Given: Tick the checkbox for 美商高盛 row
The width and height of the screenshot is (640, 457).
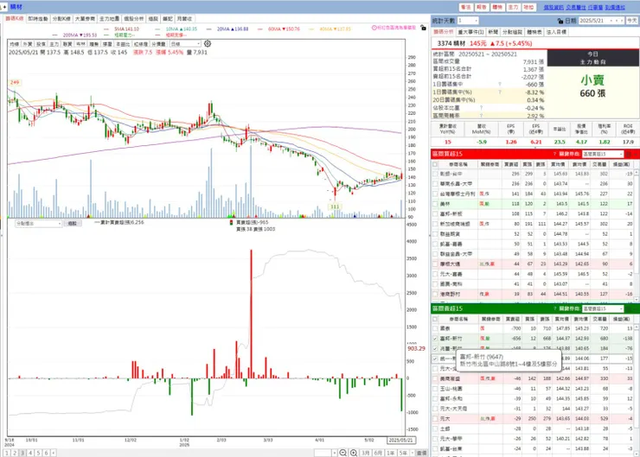Looking at the screenshot, I should [435, 378].
